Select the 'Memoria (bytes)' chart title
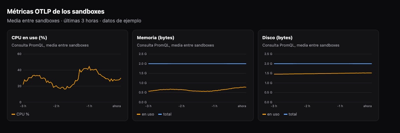 click(155, 38)
